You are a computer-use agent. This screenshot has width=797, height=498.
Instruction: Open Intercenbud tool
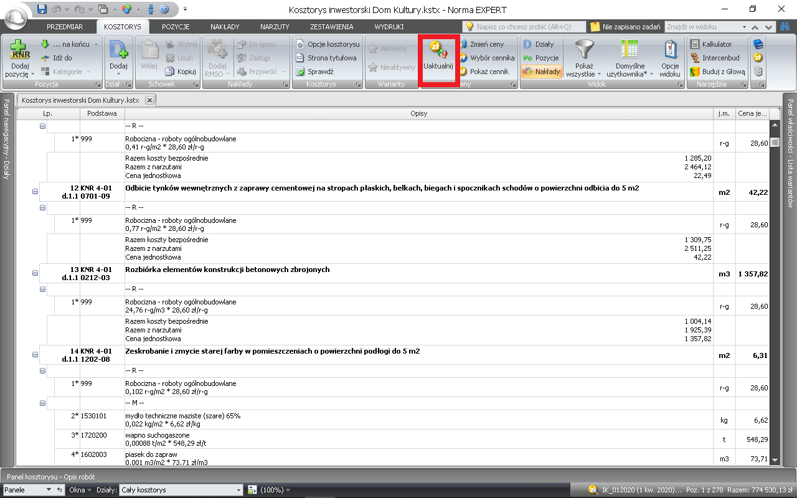coord(715,58)
